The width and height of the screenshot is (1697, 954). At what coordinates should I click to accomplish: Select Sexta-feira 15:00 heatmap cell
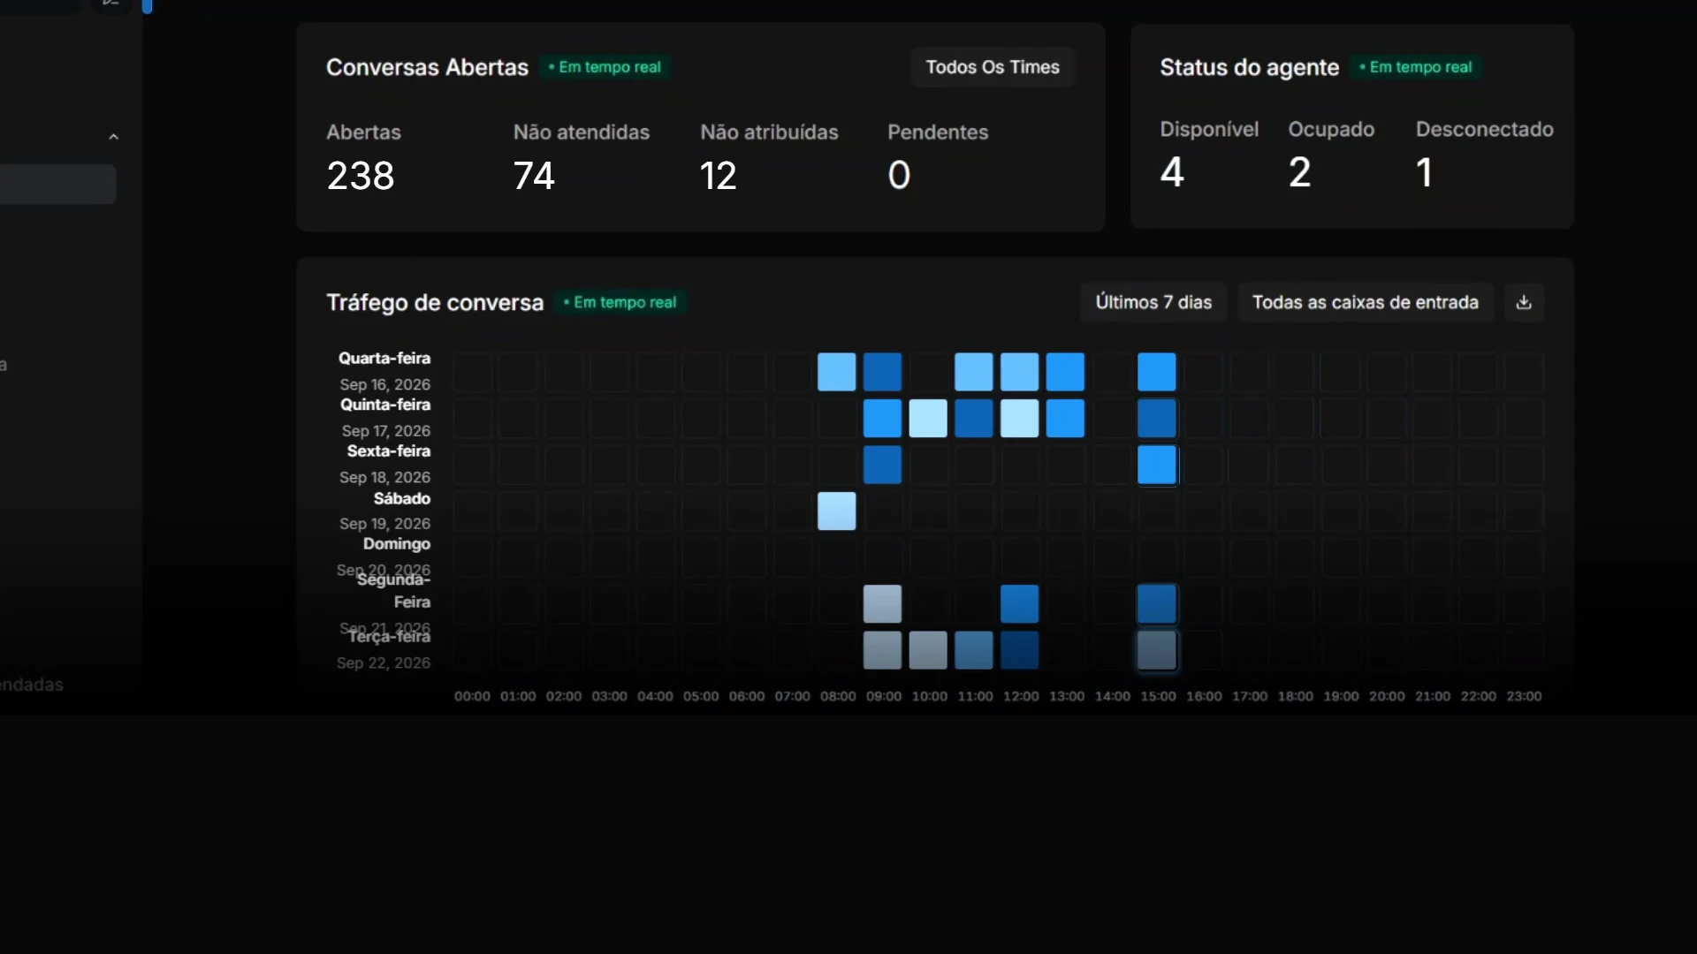(1157, 465)
